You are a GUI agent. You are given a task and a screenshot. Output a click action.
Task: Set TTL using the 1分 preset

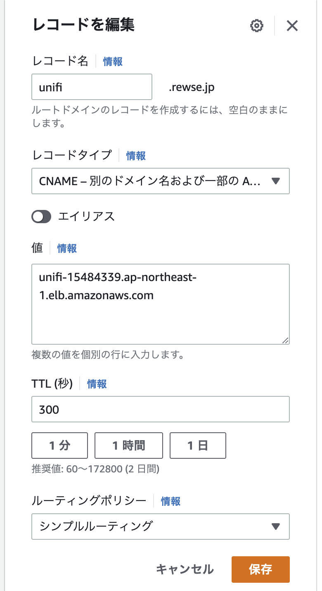click(59, 446)
